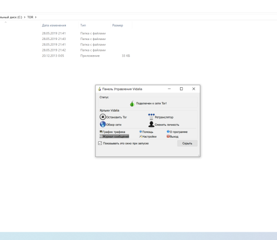Click the traffic graph icon
Image resolution: width=277 pixels, height=240 pixels.
point(101,131)
